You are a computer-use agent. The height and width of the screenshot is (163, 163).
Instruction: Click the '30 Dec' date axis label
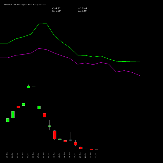click(7, 155)
